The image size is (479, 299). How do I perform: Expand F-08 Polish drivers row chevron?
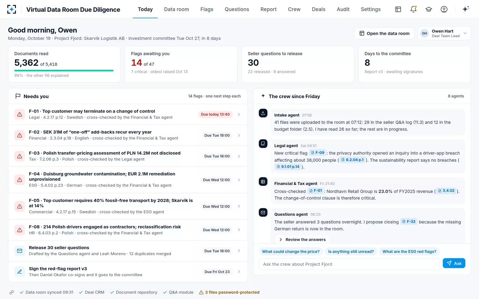point(239,230)
